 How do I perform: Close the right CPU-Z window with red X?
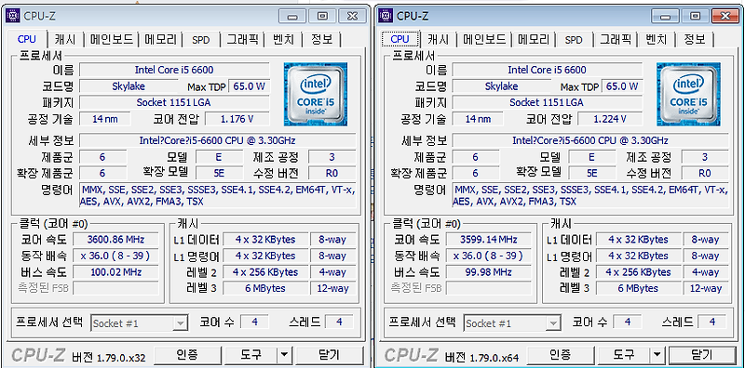point(725,16)
